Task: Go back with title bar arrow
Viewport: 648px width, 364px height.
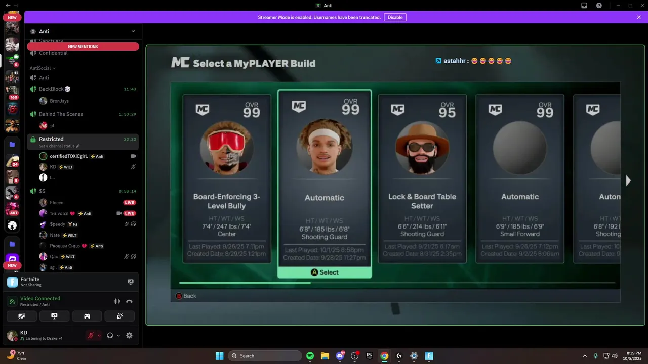Action: (x=8, y=5)
